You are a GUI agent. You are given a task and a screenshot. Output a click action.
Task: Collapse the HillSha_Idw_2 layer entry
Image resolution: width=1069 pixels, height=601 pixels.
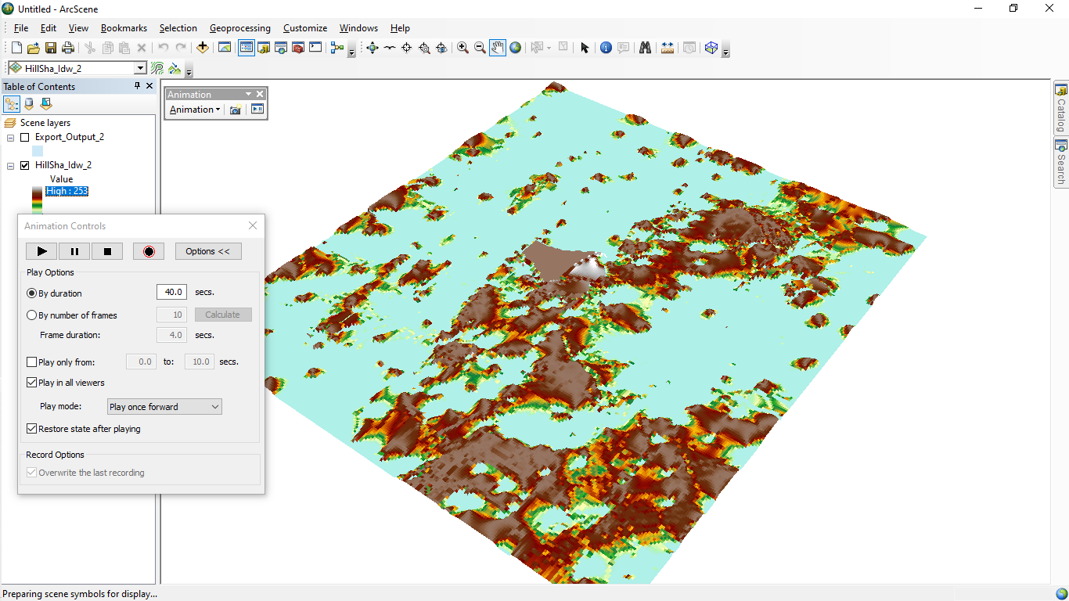coord(9,164)
